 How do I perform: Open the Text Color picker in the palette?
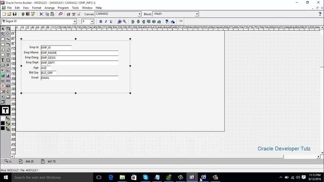point(8,129)
